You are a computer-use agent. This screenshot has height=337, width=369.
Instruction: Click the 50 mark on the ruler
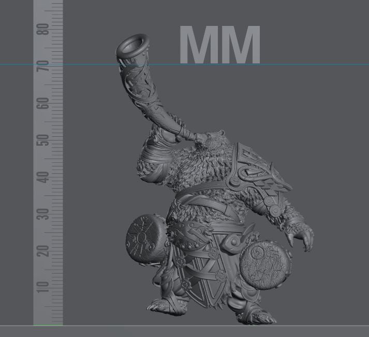point(46,140)
